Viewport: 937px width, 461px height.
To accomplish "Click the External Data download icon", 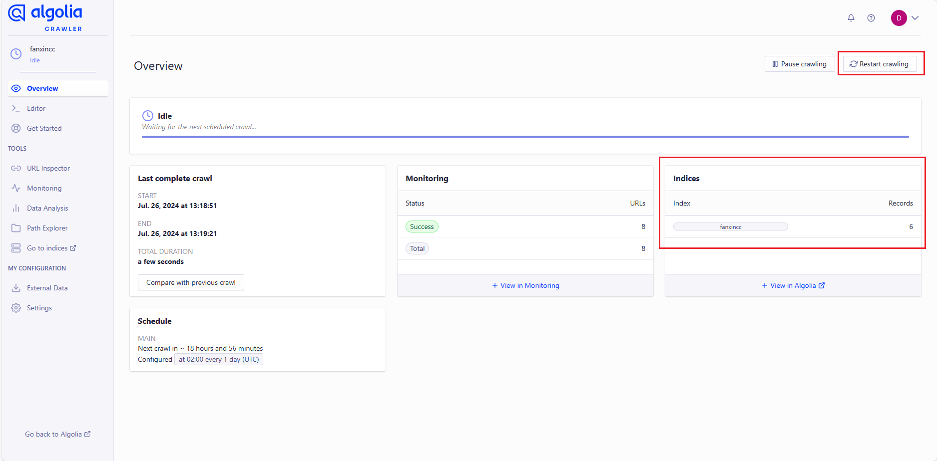I will coord(16,288).
